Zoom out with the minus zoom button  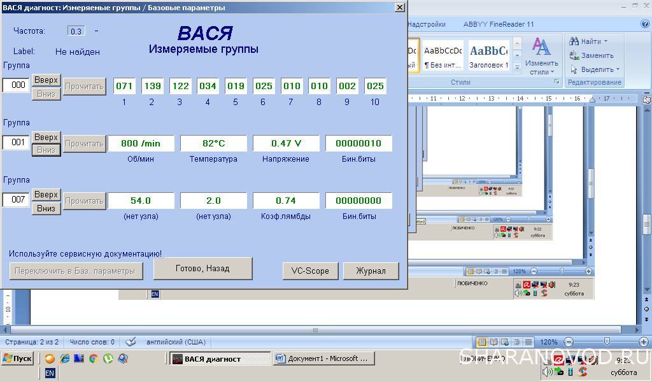tap(569, 342)
